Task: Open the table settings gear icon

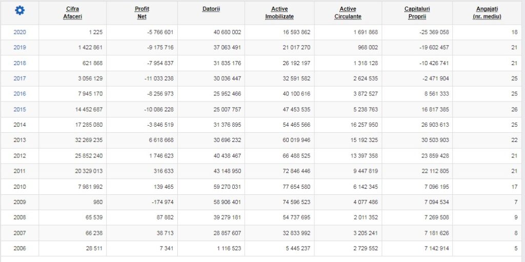Action: (x=20, y=11)
